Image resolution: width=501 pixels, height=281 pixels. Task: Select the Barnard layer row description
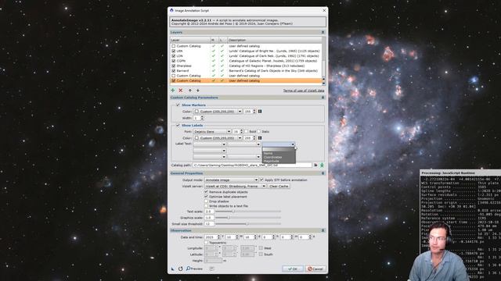(x=273, y=71)
